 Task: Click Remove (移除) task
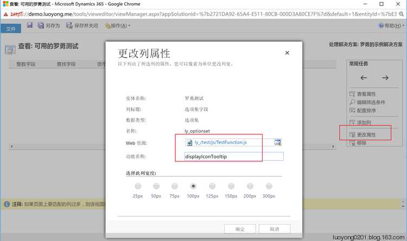[x=358, y=143]
